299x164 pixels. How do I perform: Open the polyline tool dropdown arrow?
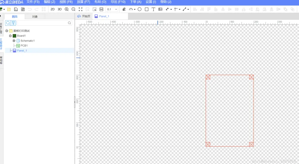click(x=171, y=9)
